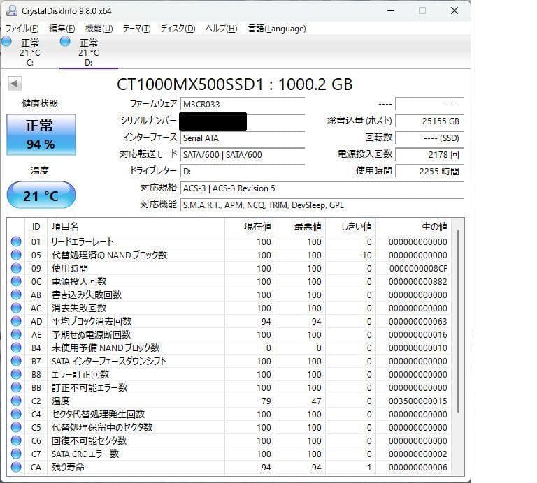537x483 pixels.
Task: Click status orb of row AE 予期せぬ電源断回数
Action: tap(16, 334)
